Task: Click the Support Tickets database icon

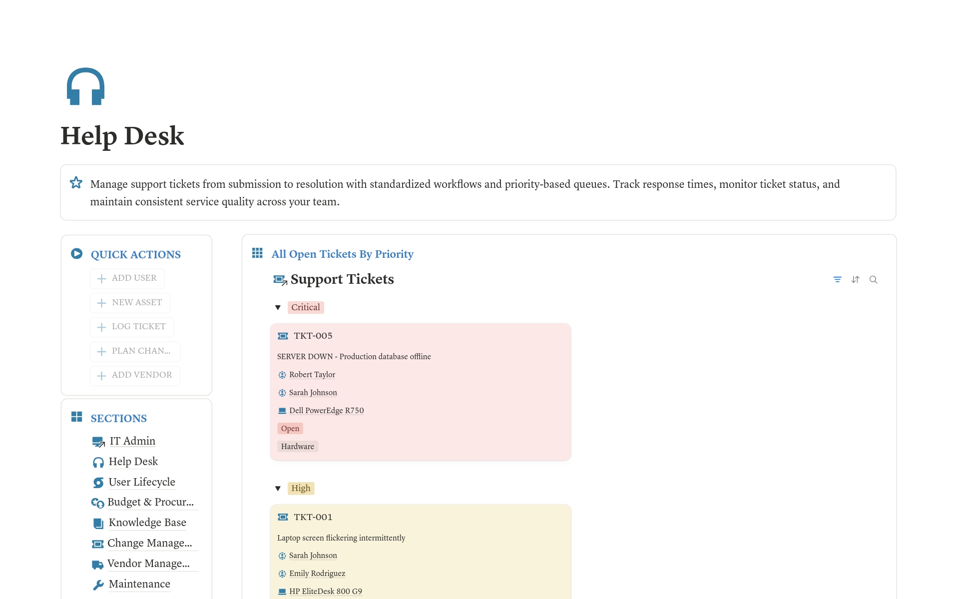Action: 280,280
